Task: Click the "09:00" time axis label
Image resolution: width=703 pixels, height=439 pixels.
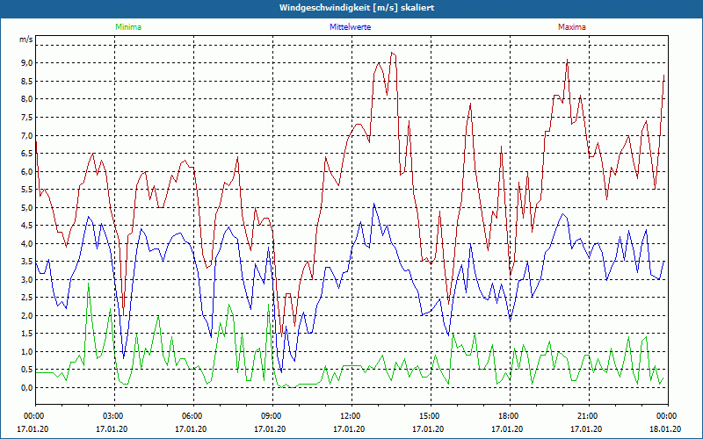Action: (272, 416)
